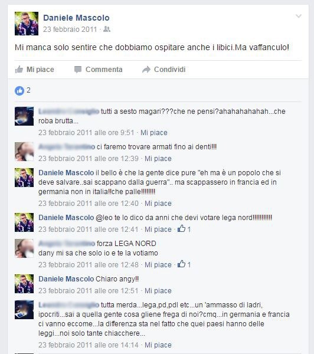This screenshot has width=314, height=354.
Task: Open Daniele Mascolo's profile from post header name
Action: [76, 18]
